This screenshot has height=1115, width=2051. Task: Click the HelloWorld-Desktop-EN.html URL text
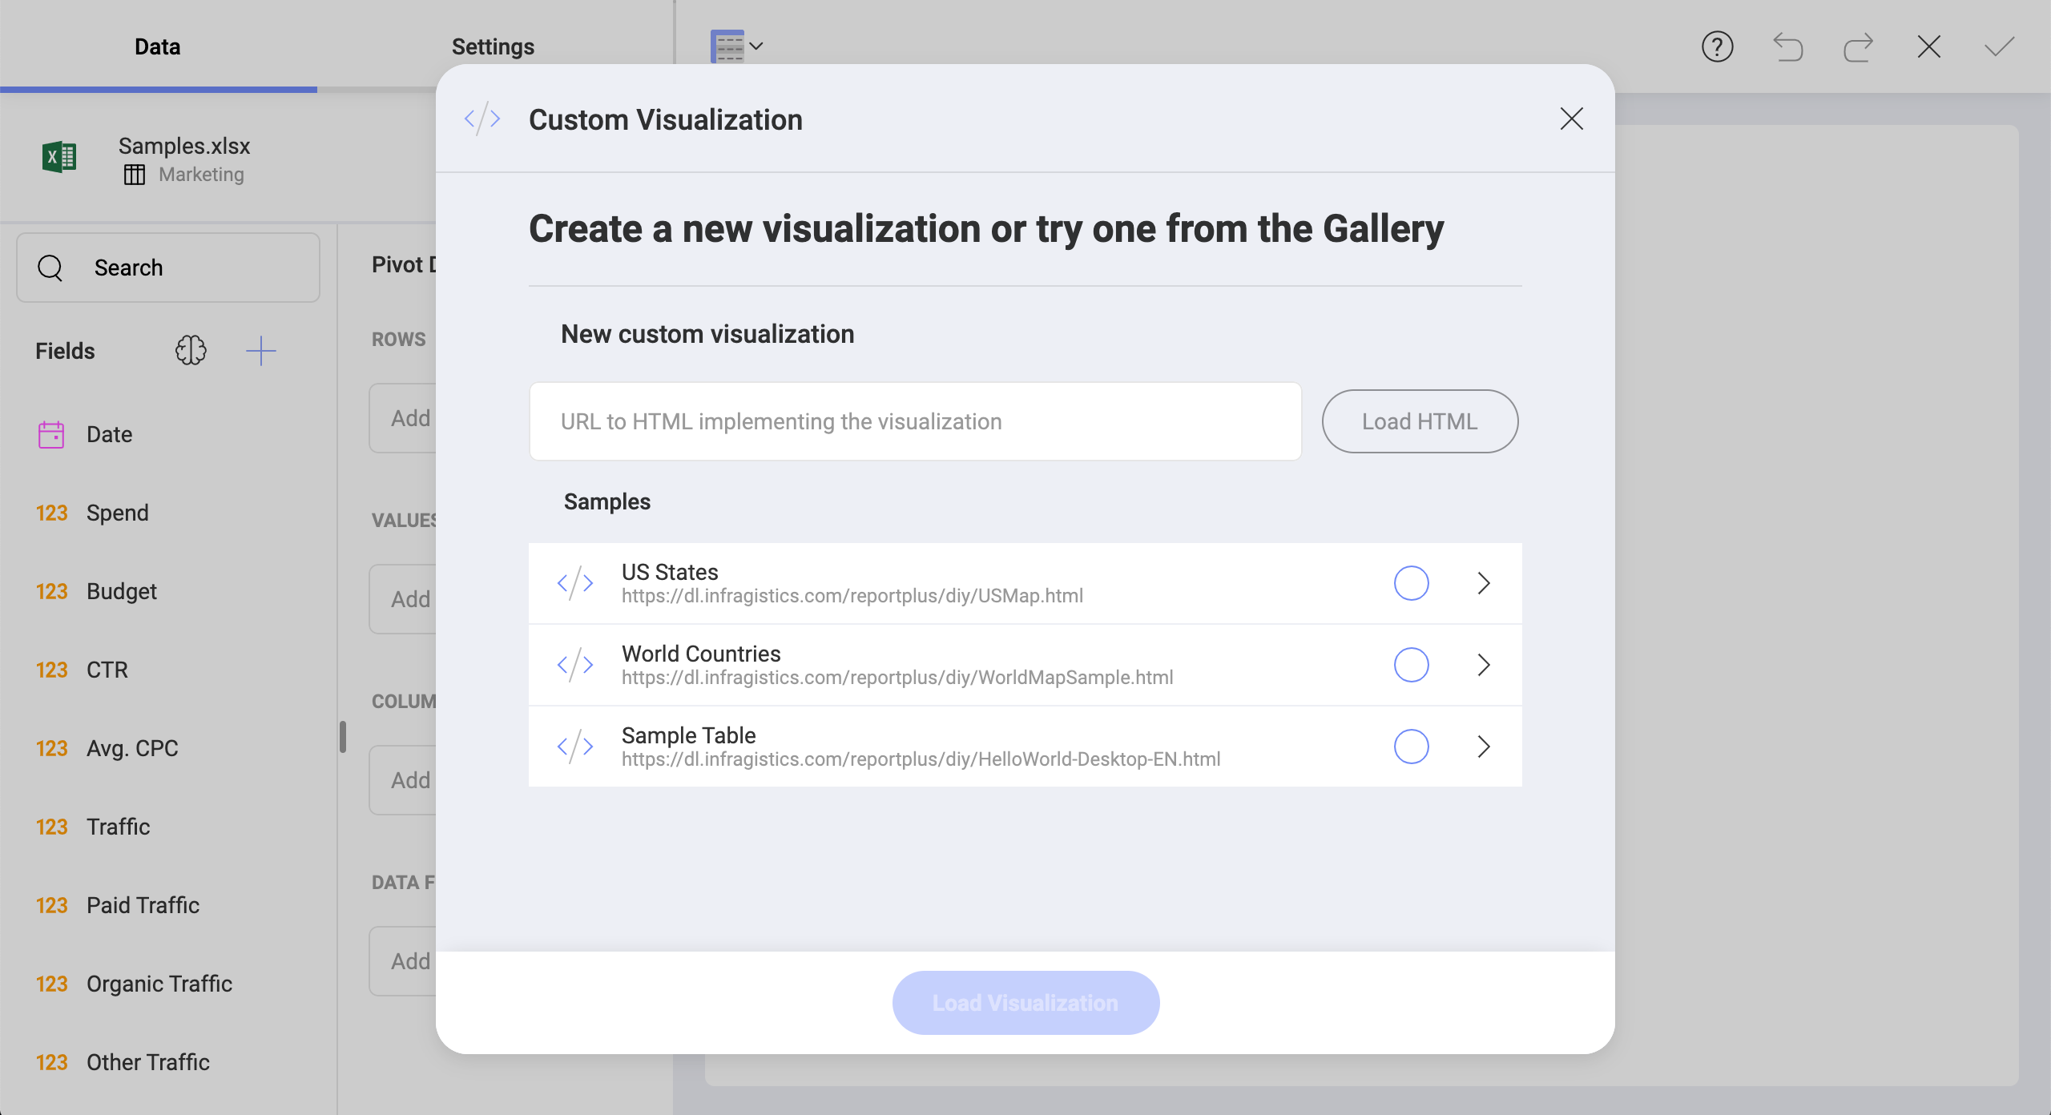921,759
